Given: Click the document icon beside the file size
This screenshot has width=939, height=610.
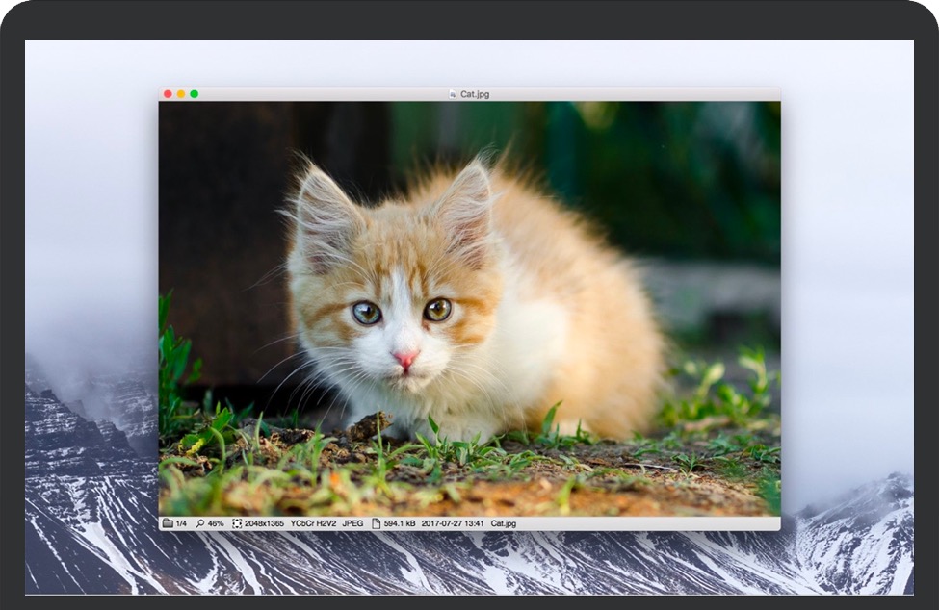Looking at the screenshot, I should pyautogui.click(x=376, y=524).
